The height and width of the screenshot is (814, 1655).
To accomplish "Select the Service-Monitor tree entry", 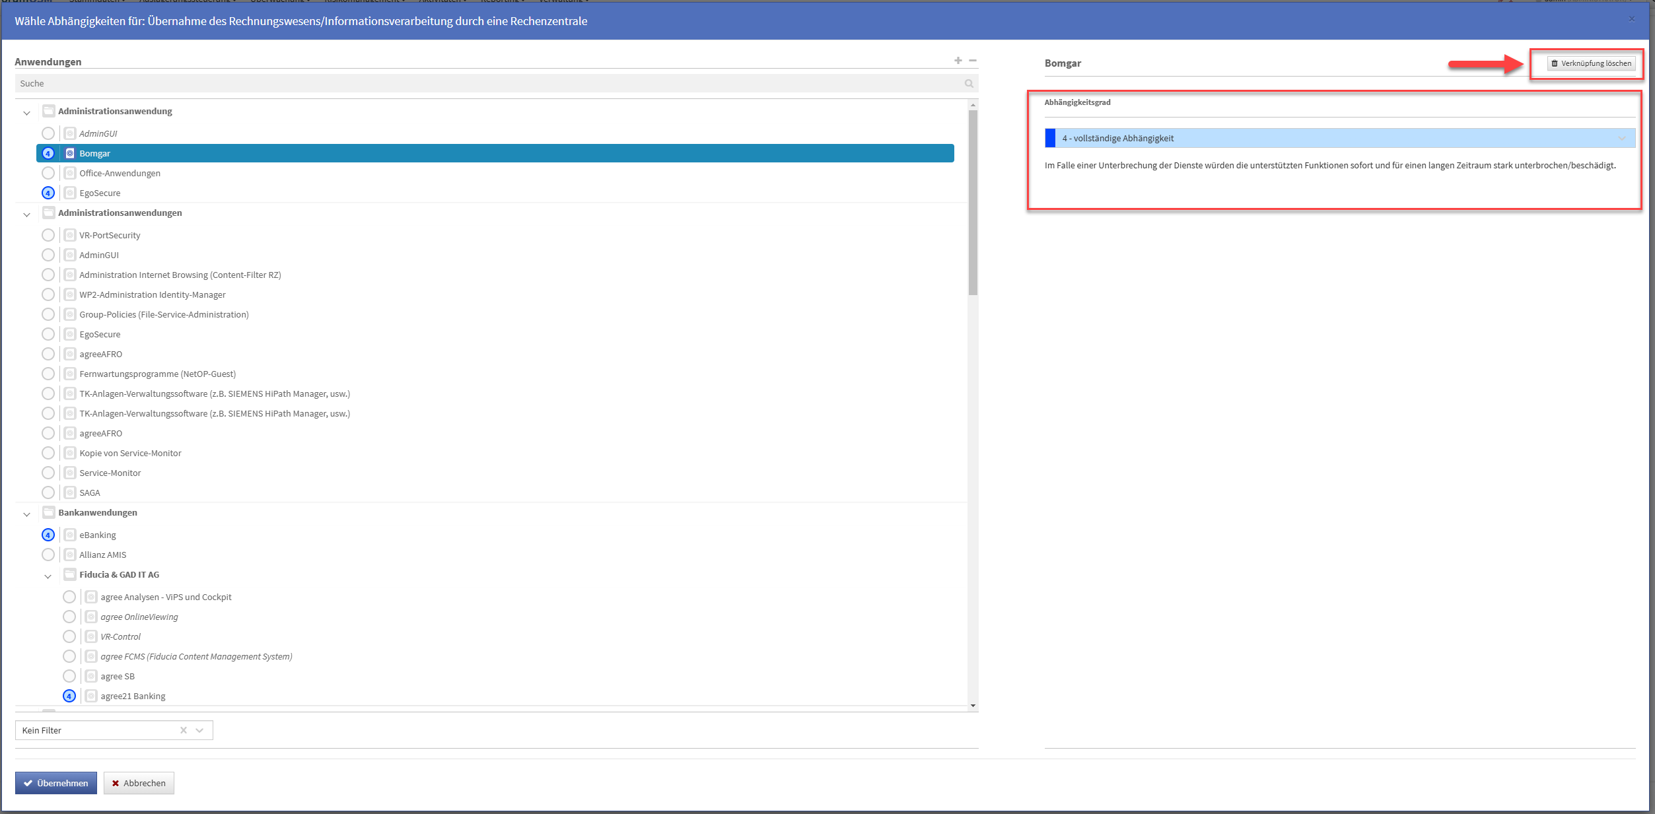I will point(110,473).
